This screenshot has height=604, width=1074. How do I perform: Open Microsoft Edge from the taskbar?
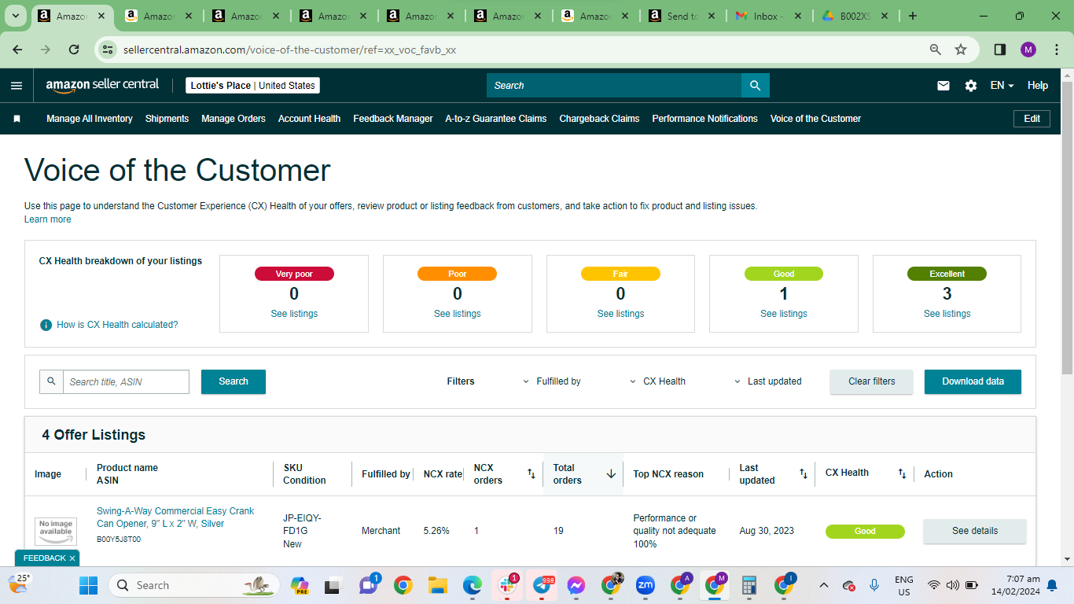473,585
